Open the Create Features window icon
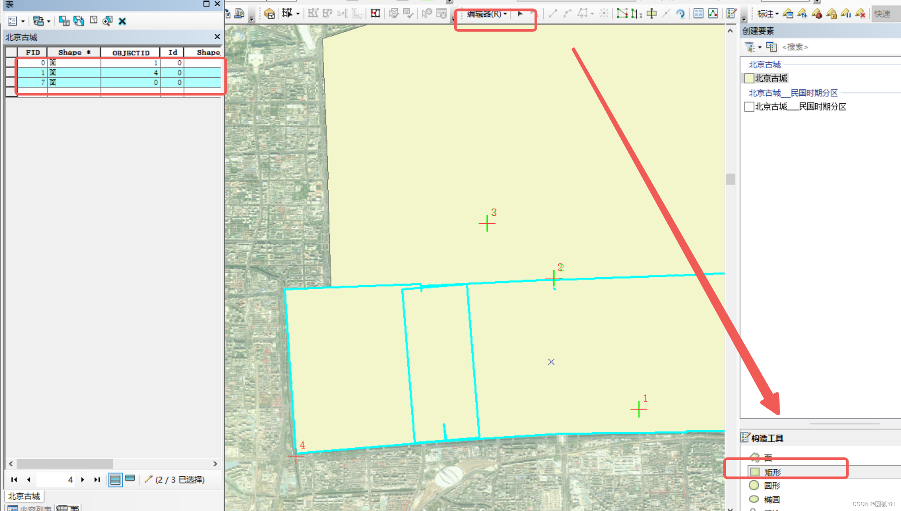This screenshot has height=511, width=901. pos(731,14)
